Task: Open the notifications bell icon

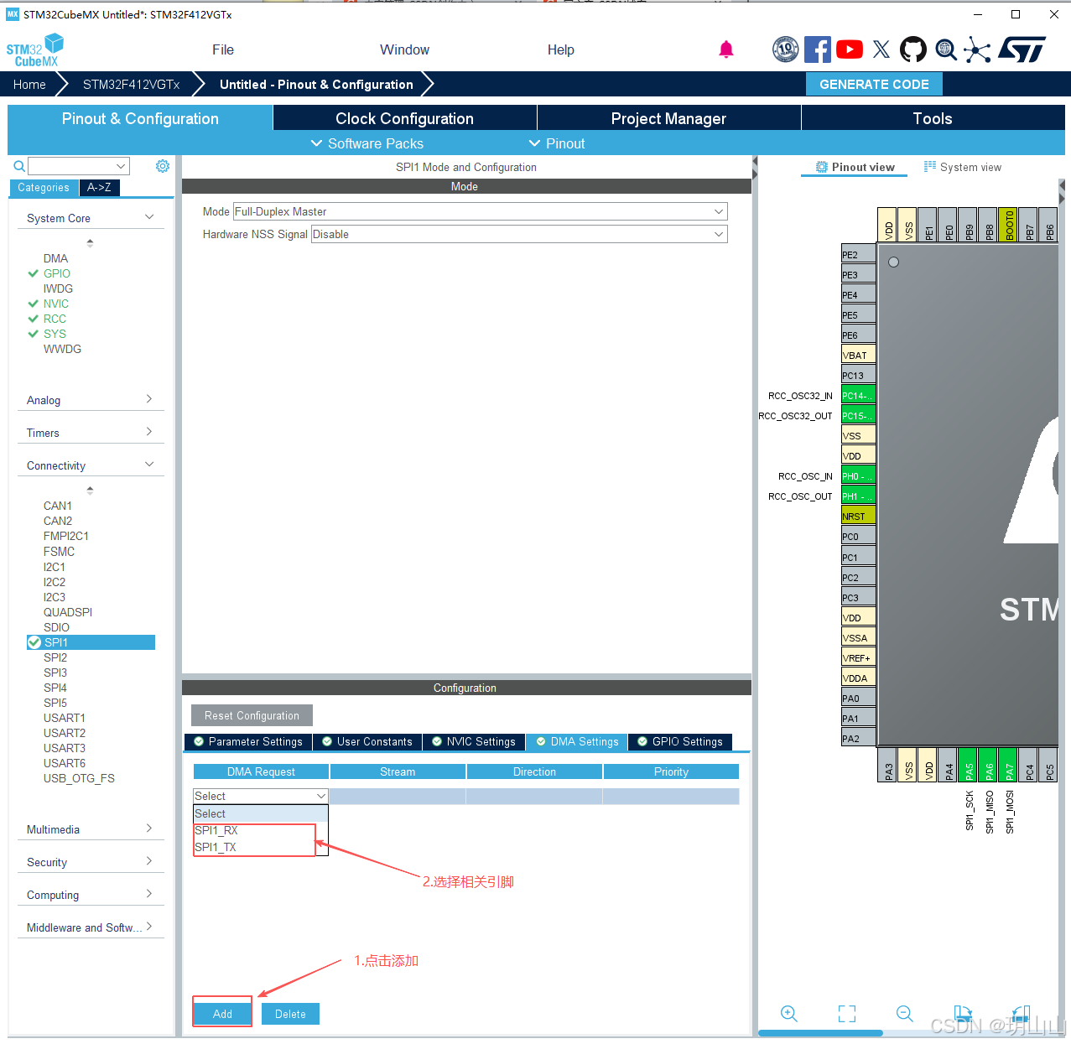Action: coord(726,49)
